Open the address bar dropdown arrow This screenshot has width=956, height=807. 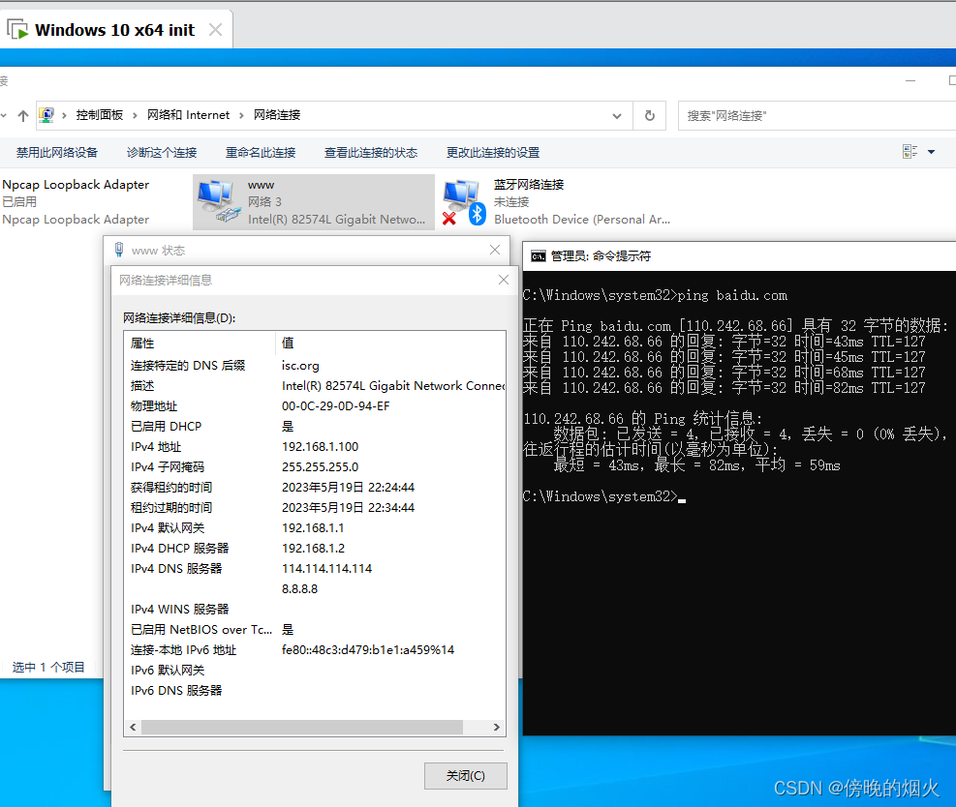point(617,114)
